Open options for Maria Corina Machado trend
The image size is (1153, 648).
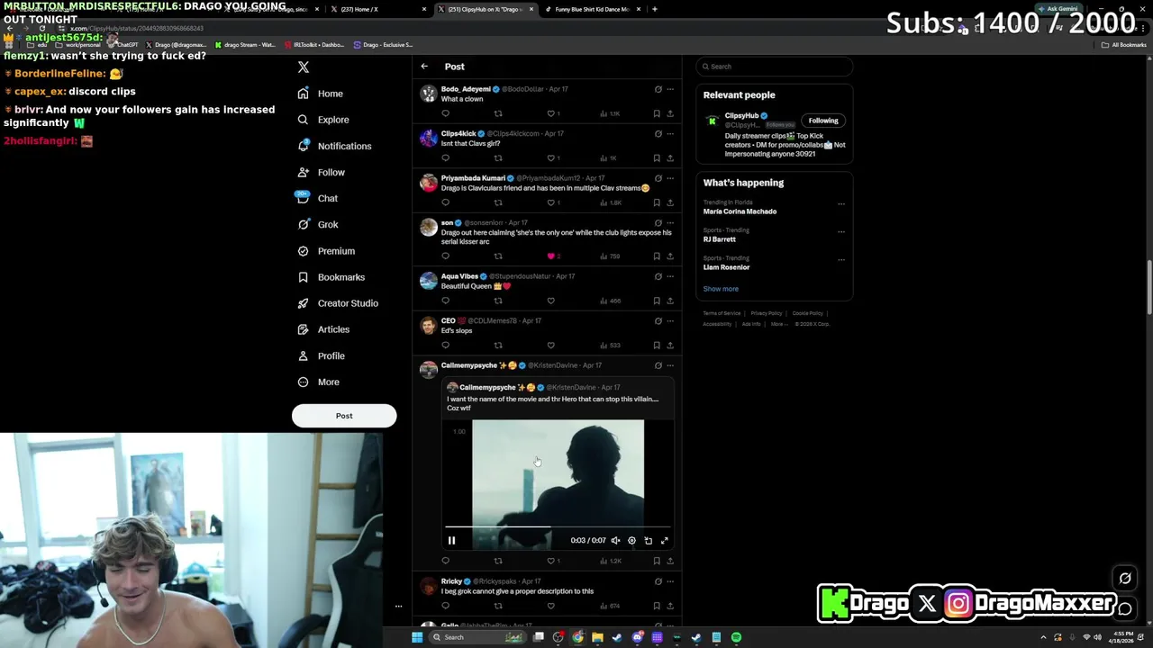[x=841, y=204]
